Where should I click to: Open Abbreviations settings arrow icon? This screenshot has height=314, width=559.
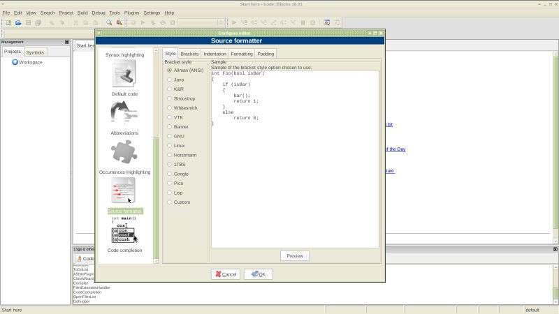tap(124, 112)
